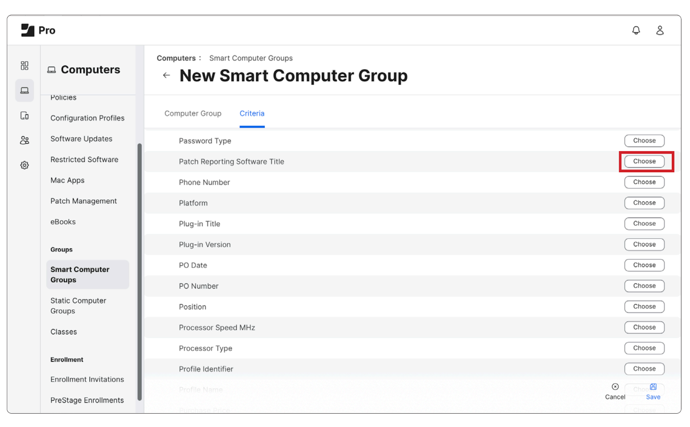Go to Patch Management in sidebar

pyautogui.click(x=84, y=201)
